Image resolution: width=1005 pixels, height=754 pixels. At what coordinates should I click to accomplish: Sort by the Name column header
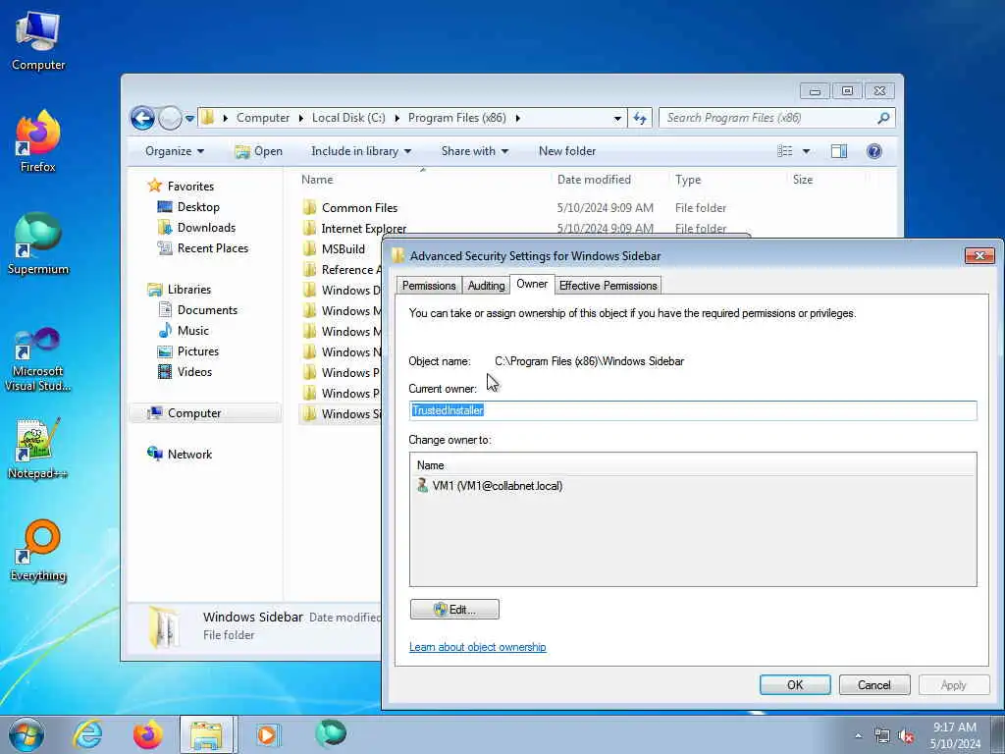pos(423,180)
